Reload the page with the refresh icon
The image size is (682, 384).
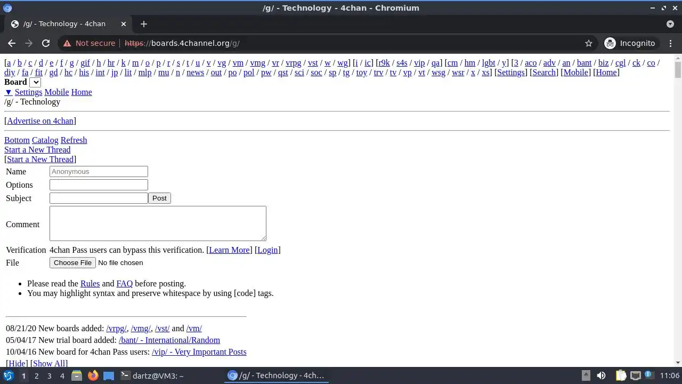pos(46,43)
